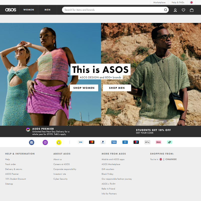The width and height of the screenshot is (201, 201).
Task: Open ASOS Marketplace footer link
Action: pos(111,164)
